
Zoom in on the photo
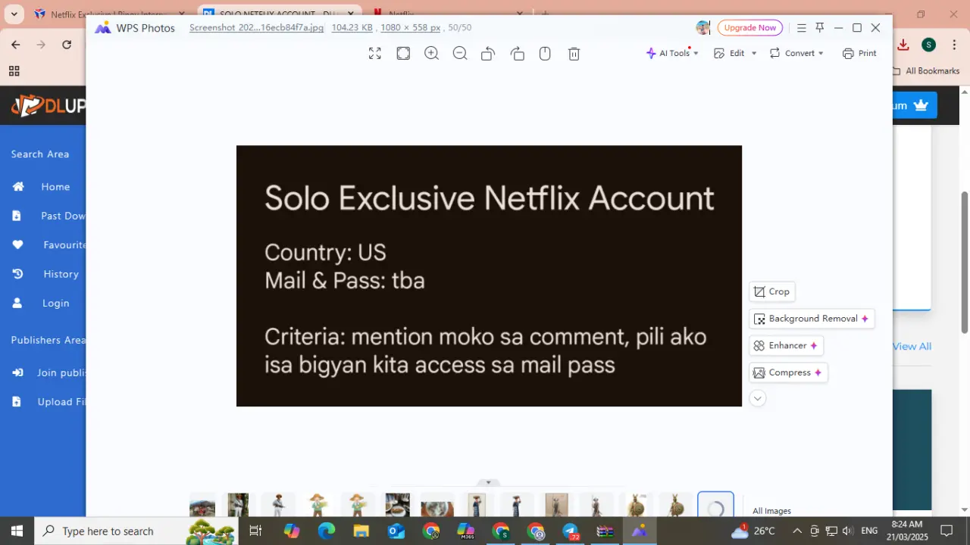(x=432, y=53)
